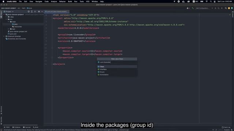This screenshot has height=131, width=234.
Task: Select Class in the New Java Class popup
Action: tap(117, 67)
